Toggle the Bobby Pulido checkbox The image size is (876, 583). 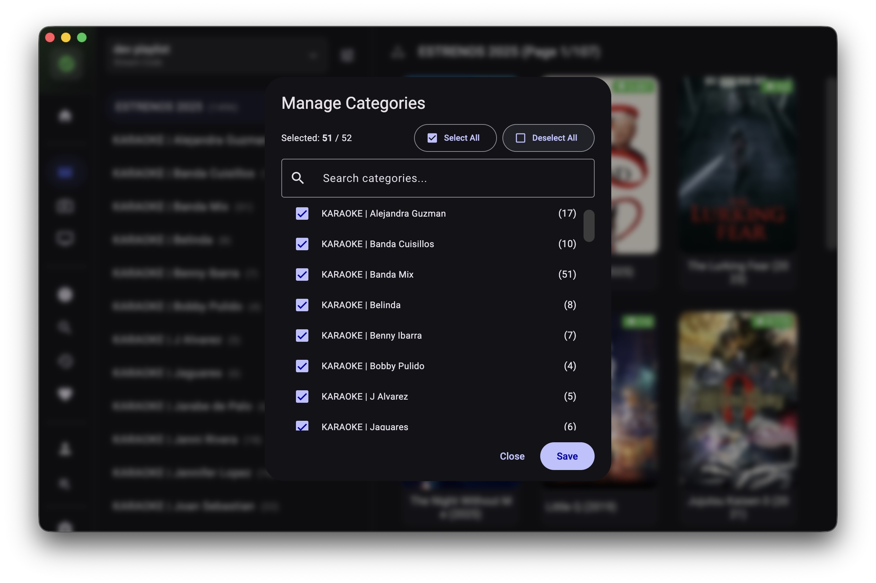coord(302,366)
